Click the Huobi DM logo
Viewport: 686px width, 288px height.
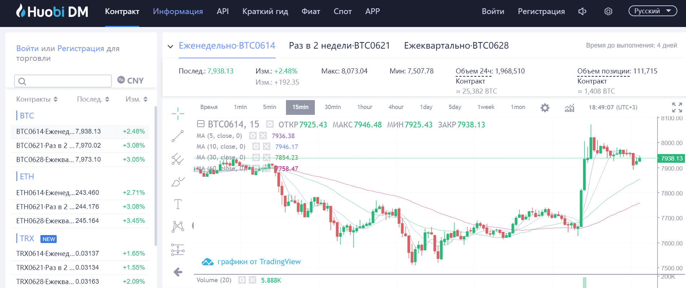click(52, 11)
